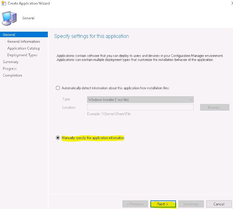Screen dimensions: 233x209
Task: Click the Location input field
Action: 140,107
